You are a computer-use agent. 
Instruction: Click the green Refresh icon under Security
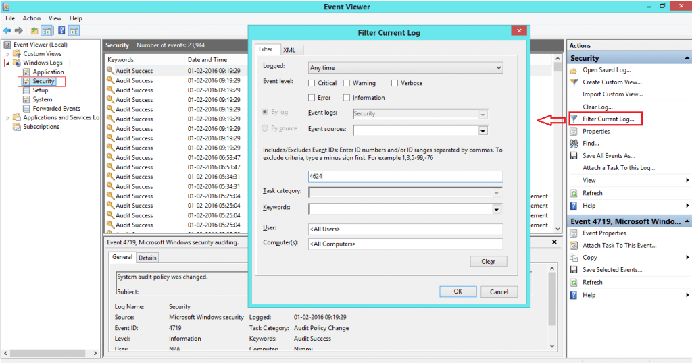click(x=574, y=193)
